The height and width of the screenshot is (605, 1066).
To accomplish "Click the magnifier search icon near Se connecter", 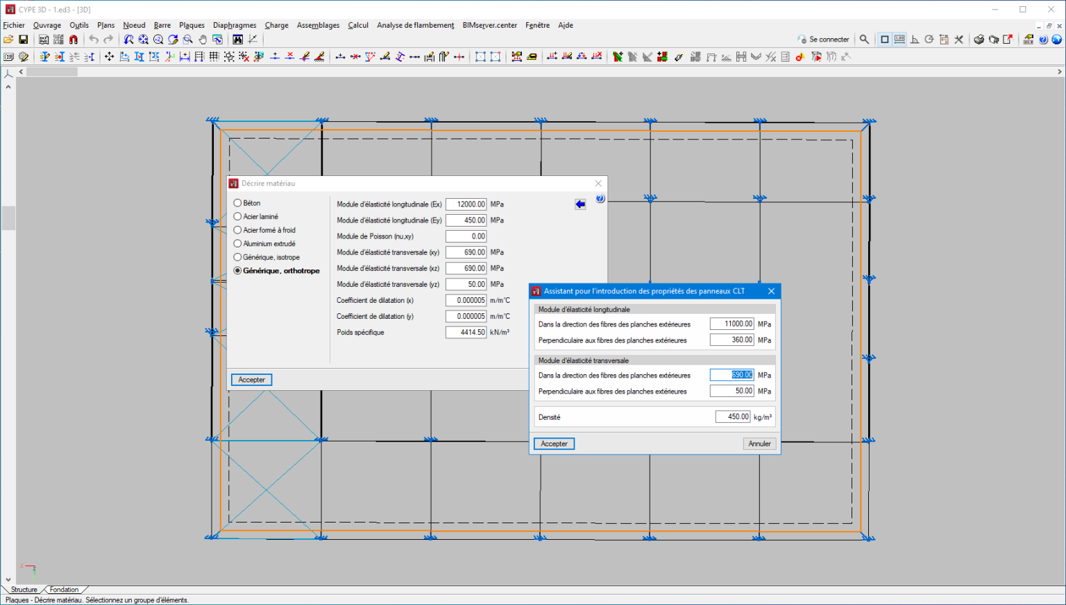I will tap(864, 40).
